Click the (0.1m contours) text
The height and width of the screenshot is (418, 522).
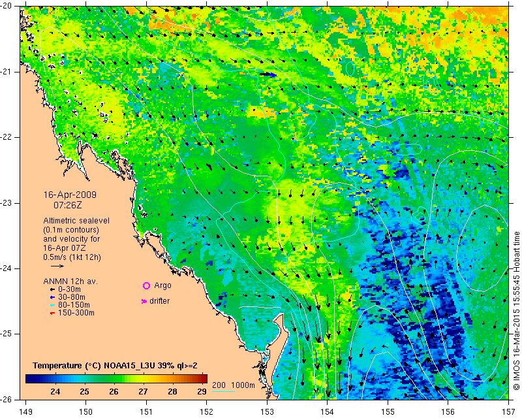click(71, 230)
